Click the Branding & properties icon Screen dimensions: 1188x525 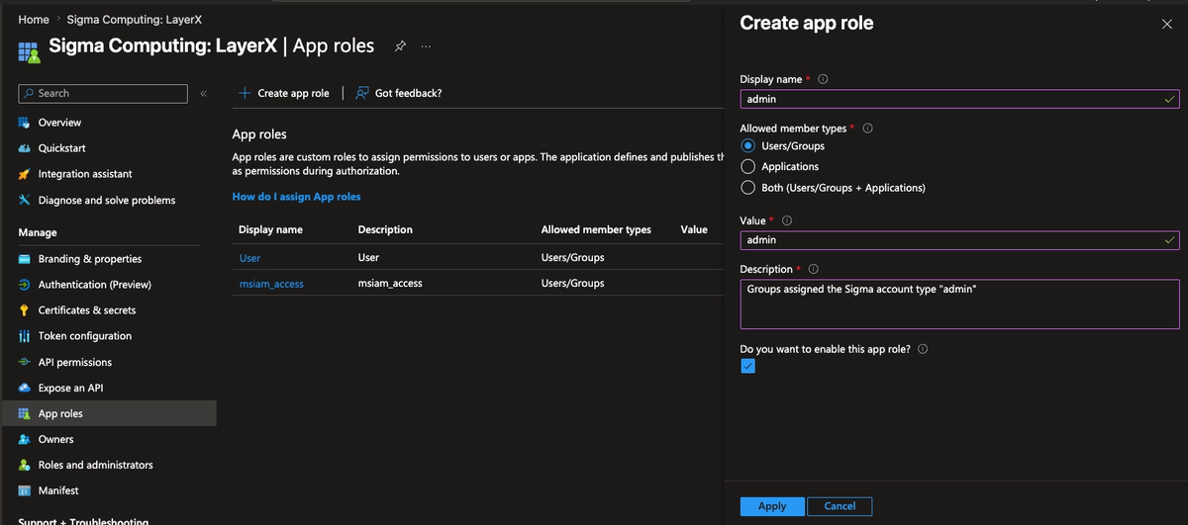(25, 259)
